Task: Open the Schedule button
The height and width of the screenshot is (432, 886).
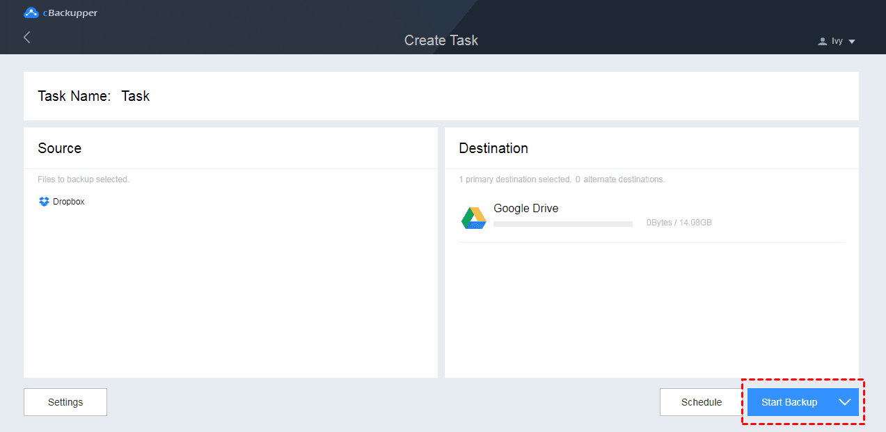Action: coord(702,402)
